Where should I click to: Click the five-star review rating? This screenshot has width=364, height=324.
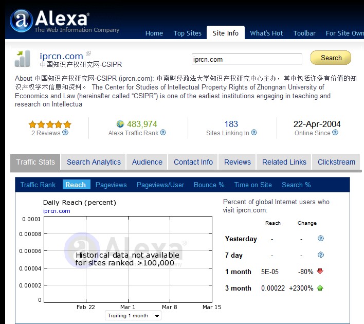50,124
